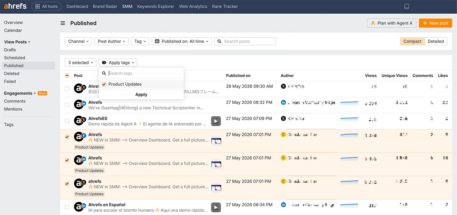Click the search magnifier in Search posts
457x215 pixels.
point(219,41)
